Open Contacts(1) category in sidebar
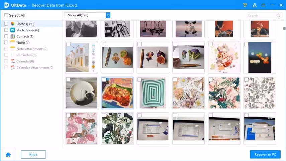 pyautogui.click(x=25, y=36)
